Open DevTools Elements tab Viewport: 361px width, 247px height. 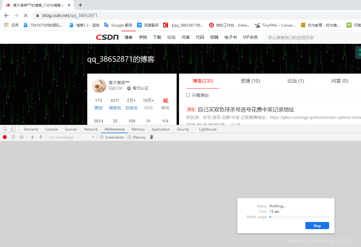[31, 129]
